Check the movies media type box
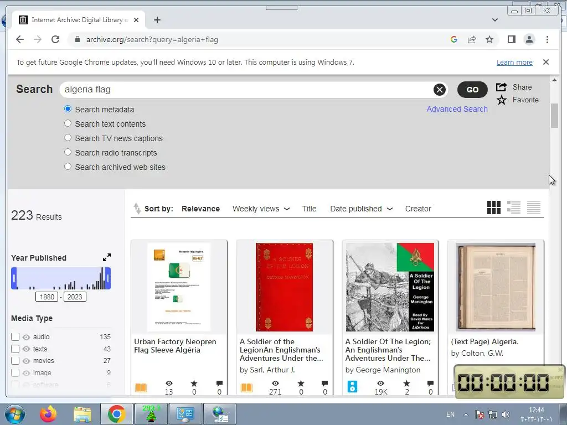The height and width of the screenshot is (425, 567). (x=15, y=361)
